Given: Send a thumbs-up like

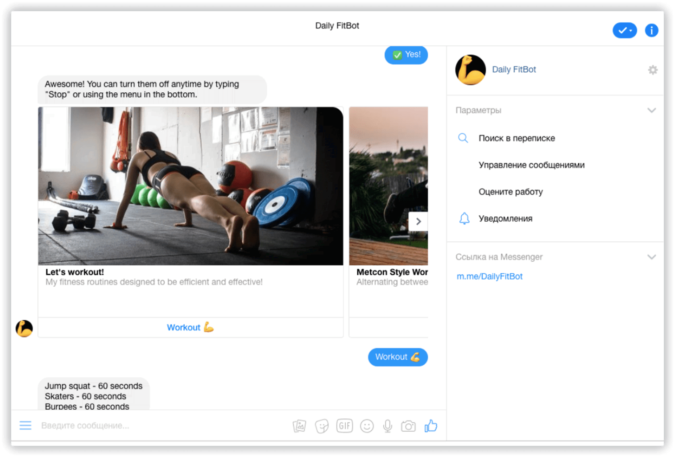Looking at the screenshot, I should point(431,426).
